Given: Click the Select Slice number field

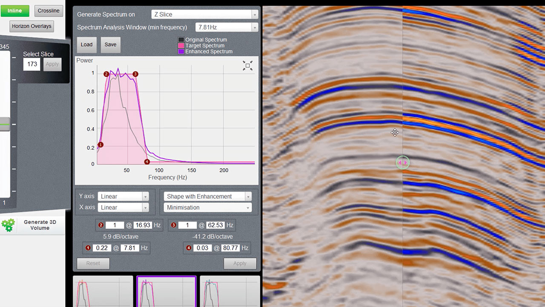Looking at the screenshot, I should [32, 64].
